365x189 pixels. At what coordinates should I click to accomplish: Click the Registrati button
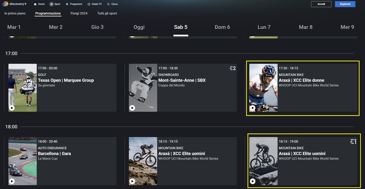(345, 4)
